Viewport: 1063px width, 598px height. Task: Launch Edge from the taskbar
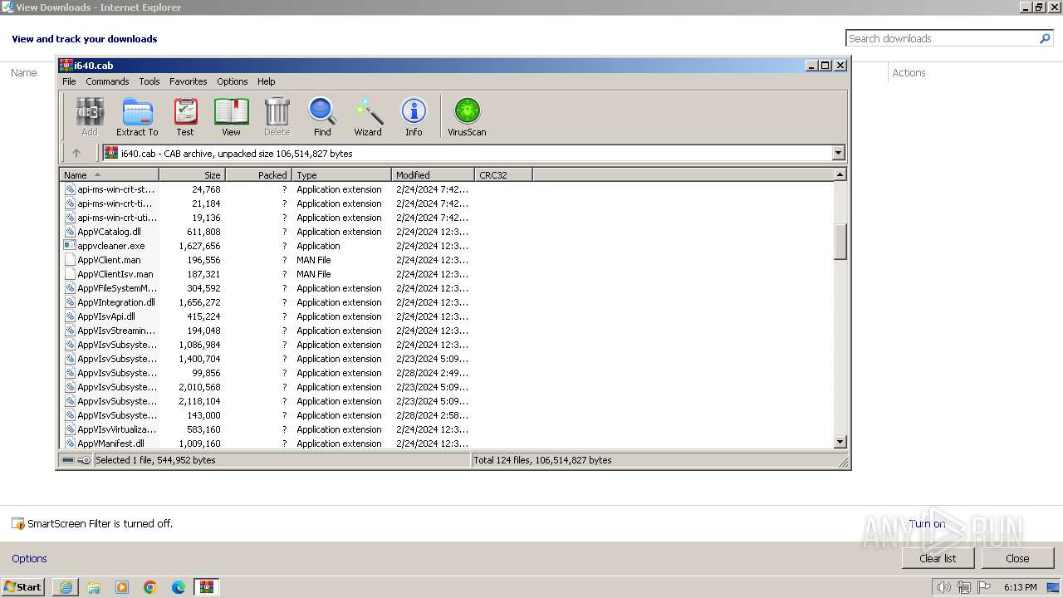click(x=179, y=587)
